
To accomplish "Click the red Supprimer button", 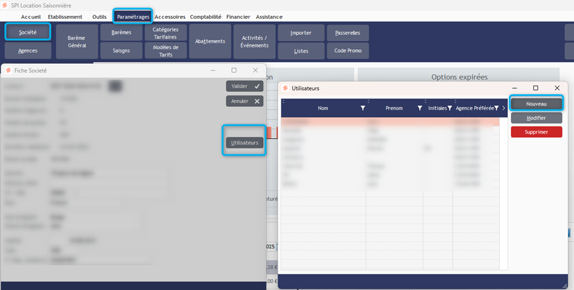I will pyautogui.click(x=536, y=132).
